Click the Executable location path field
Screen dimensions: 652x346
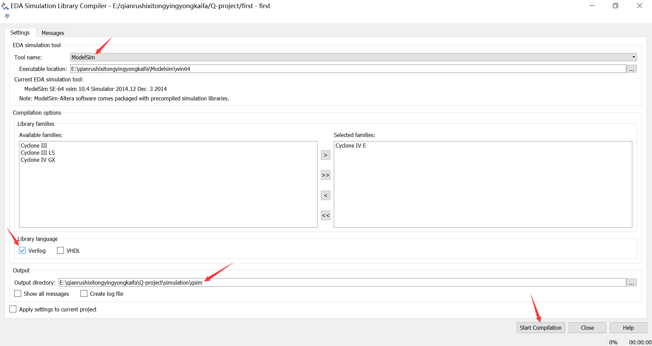(x=348, y=69)
